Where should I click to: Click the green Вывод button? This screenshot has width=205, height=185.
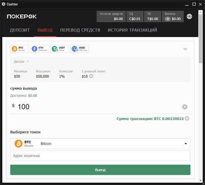(x=100, y=170)
